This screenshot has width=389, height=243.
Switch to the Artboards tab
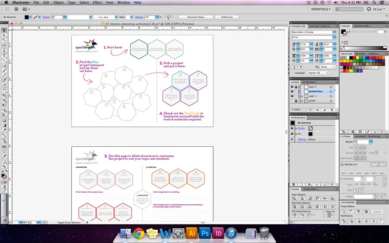point(309,82)
